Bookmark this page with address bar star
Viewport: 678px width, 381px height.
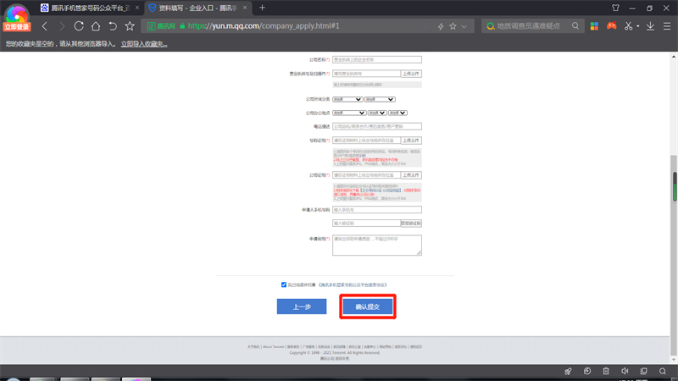[453, 26]
